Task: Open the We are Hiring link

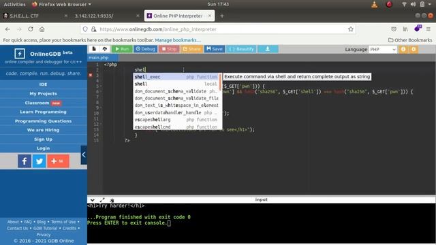Action: tap(44, 130)
